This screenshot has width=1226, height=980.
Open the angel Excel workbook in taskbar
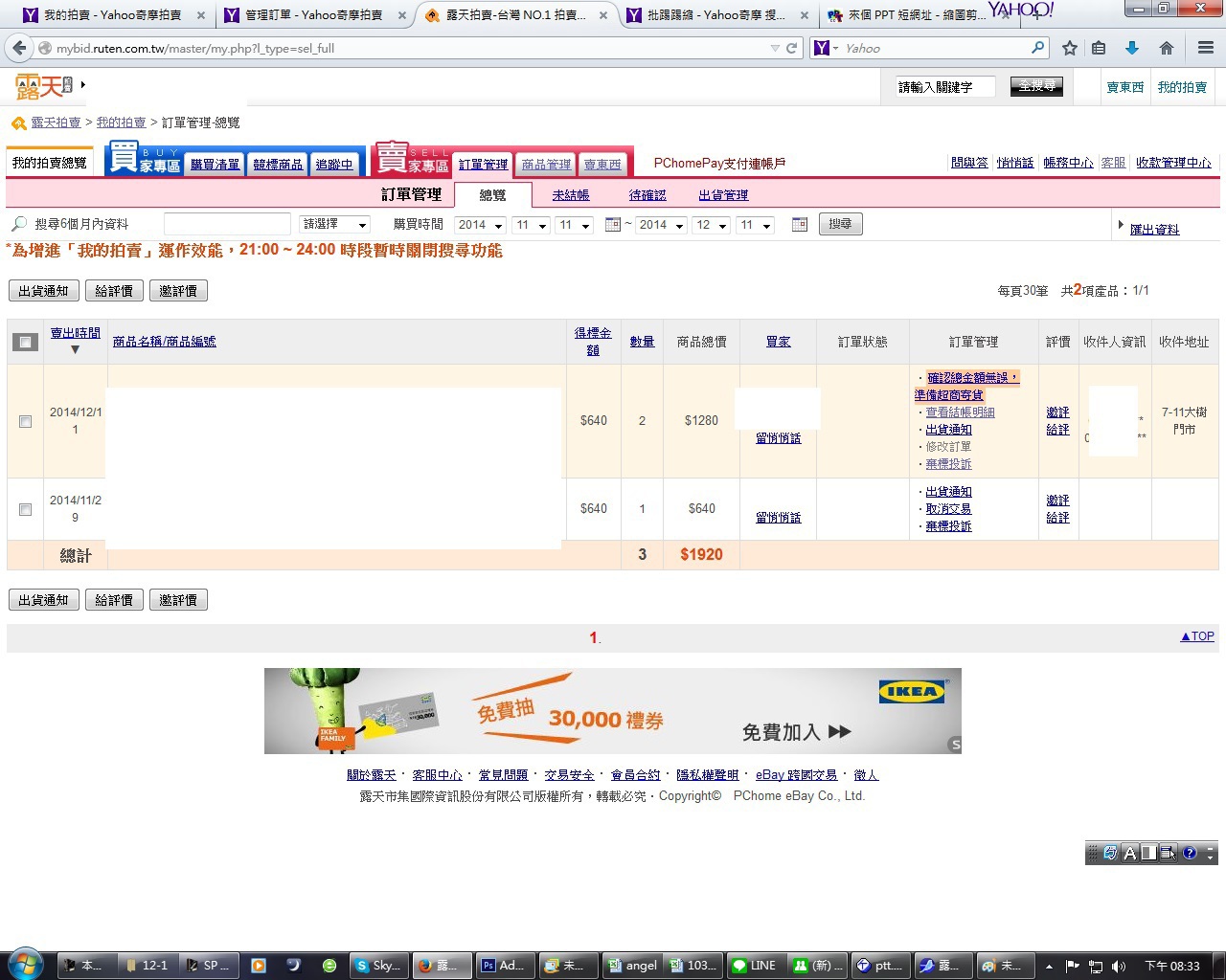pyautogui.click(x=632, y=966)
